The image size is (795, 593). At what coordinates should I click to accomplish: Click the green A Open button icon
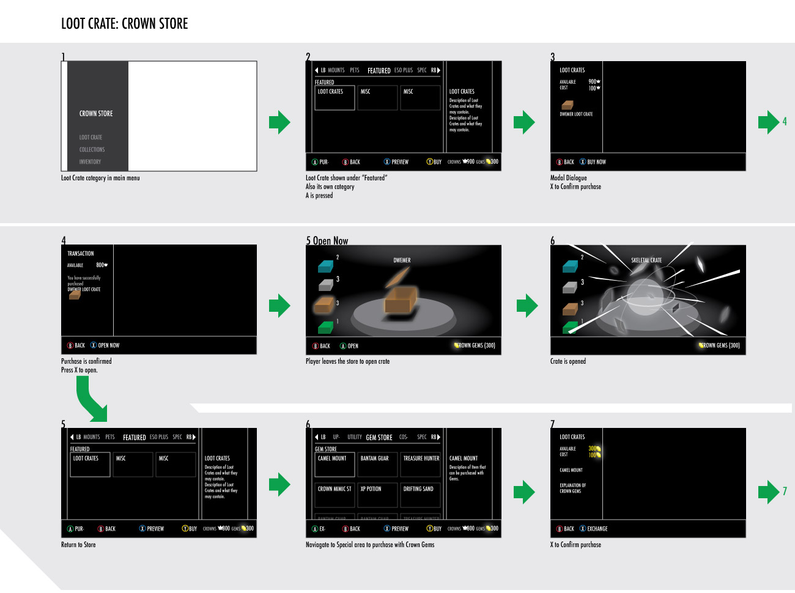[x=343, y=346]
